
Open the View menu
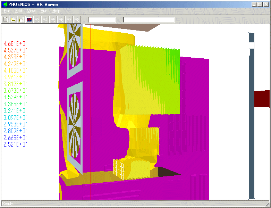click(x=31, y=11)
